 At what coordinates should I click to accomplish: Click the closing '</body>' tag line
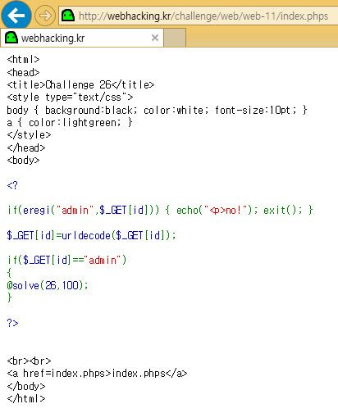(x=26, y=386)
